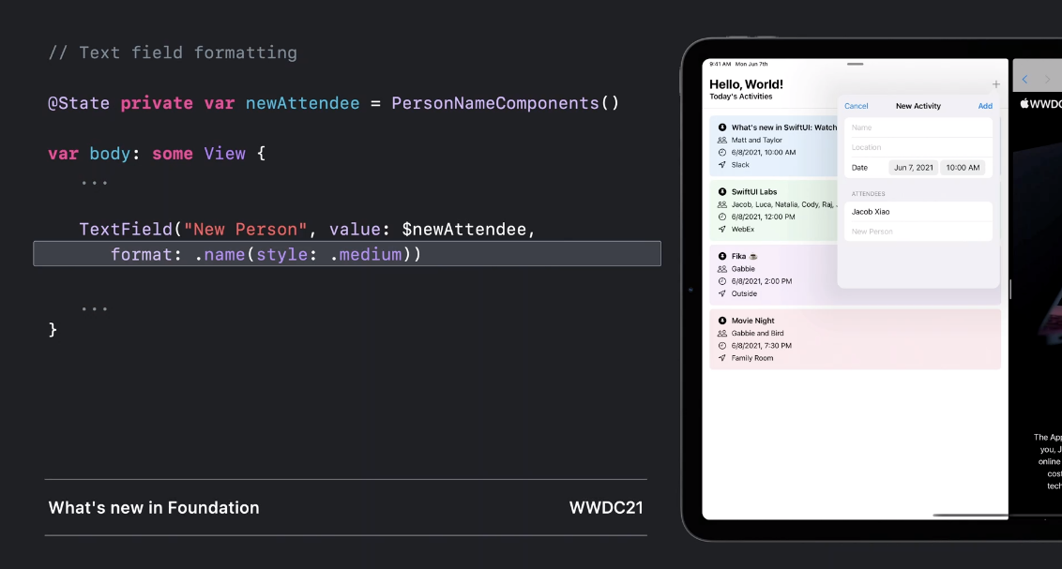
Task: Click the "New Person" string in code
Action: point(245,230)
